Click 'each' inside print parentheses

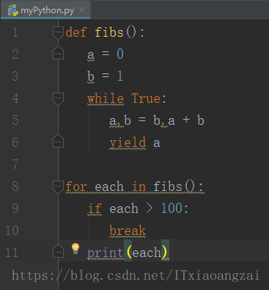click(147, 253)
